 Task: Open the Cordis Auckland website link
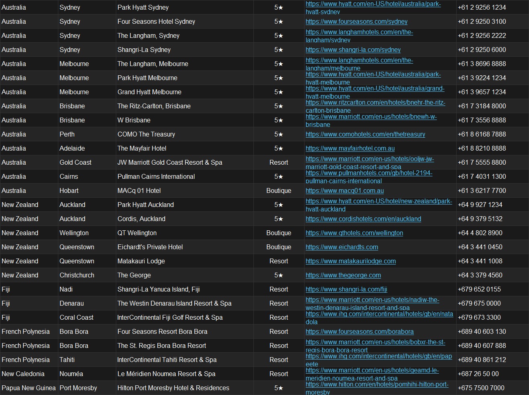point(363,219)
